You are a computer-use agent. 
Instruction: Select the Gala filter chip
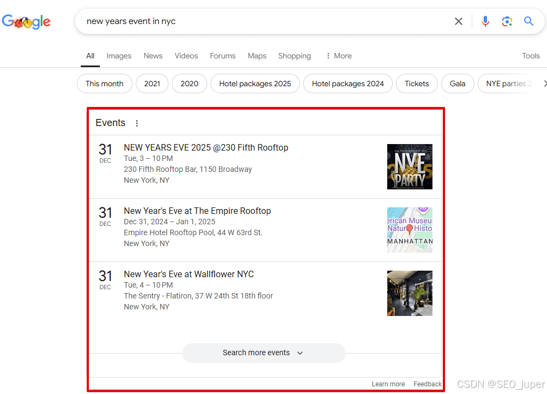pyautogui.click(x=458, y=83)
